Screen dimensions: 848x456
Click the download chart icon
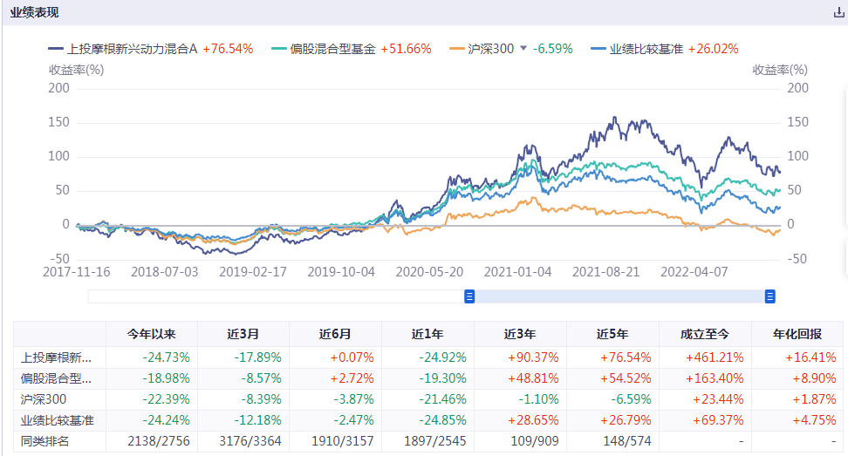click(839, 13)
